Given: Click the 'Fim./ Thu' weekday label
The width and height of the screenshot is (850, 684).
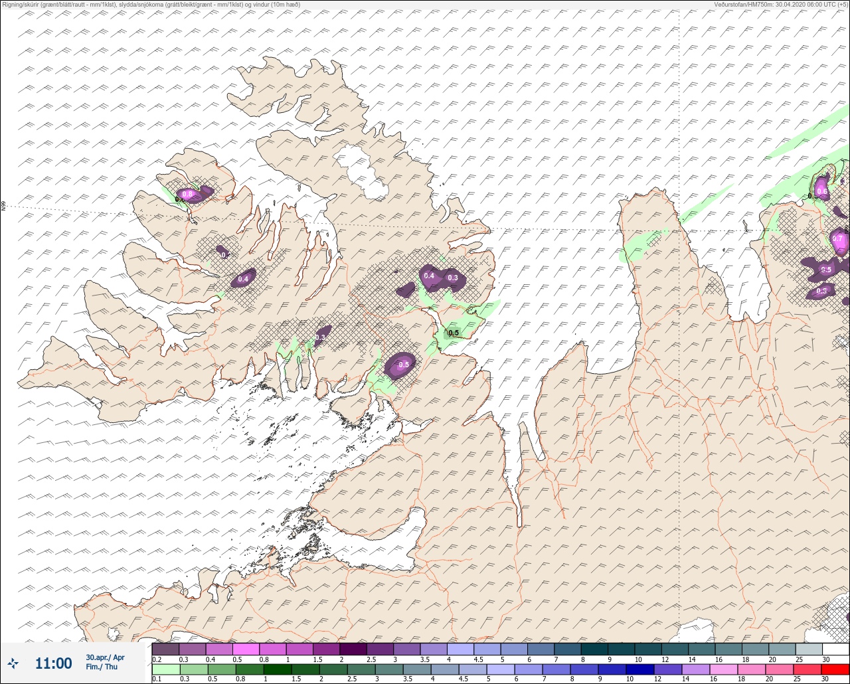Looking at the screenshot, I should click(x=102, y=667).
